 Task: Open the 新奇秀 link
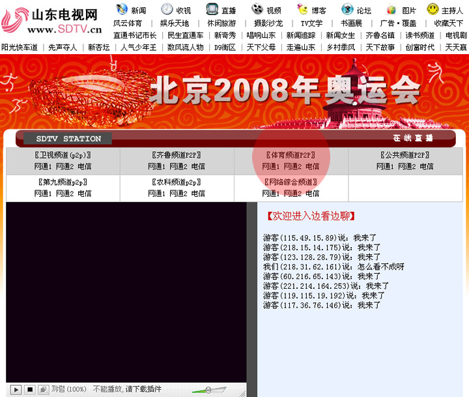pyautogui.click(x=225, y=35)
